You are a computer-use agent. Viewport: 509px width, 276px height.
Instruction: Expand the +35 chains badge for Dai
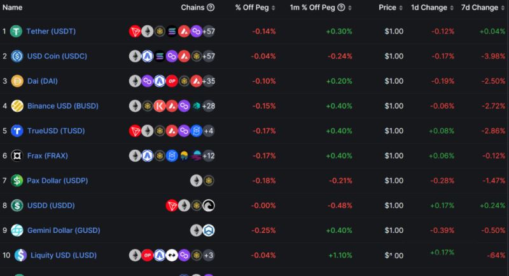click(x=209, y=81)
